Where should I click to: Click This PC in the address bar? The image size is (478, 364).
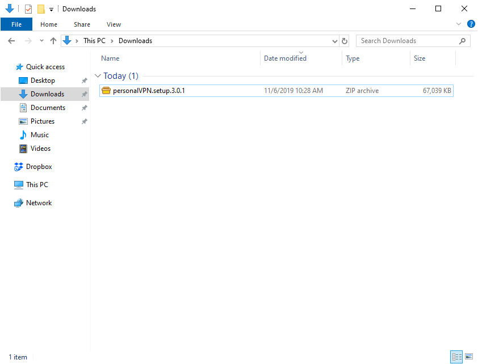pos(94,41)
